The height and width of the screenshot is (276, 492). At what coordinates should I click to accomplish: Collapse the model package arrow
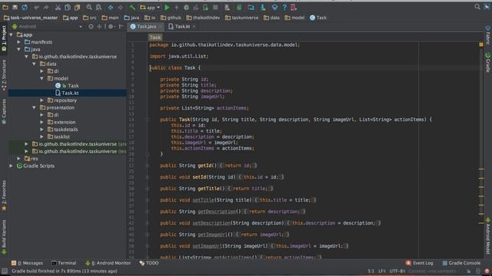[x=42, y=78]
